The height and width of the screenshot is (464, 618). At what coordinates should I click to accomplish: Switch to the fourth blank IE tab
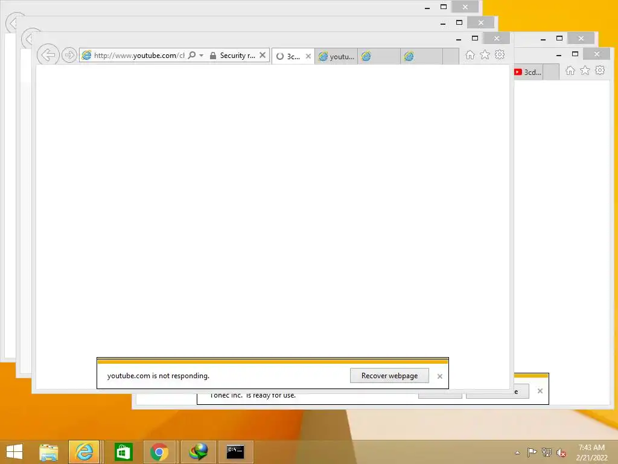click(422, 56)
